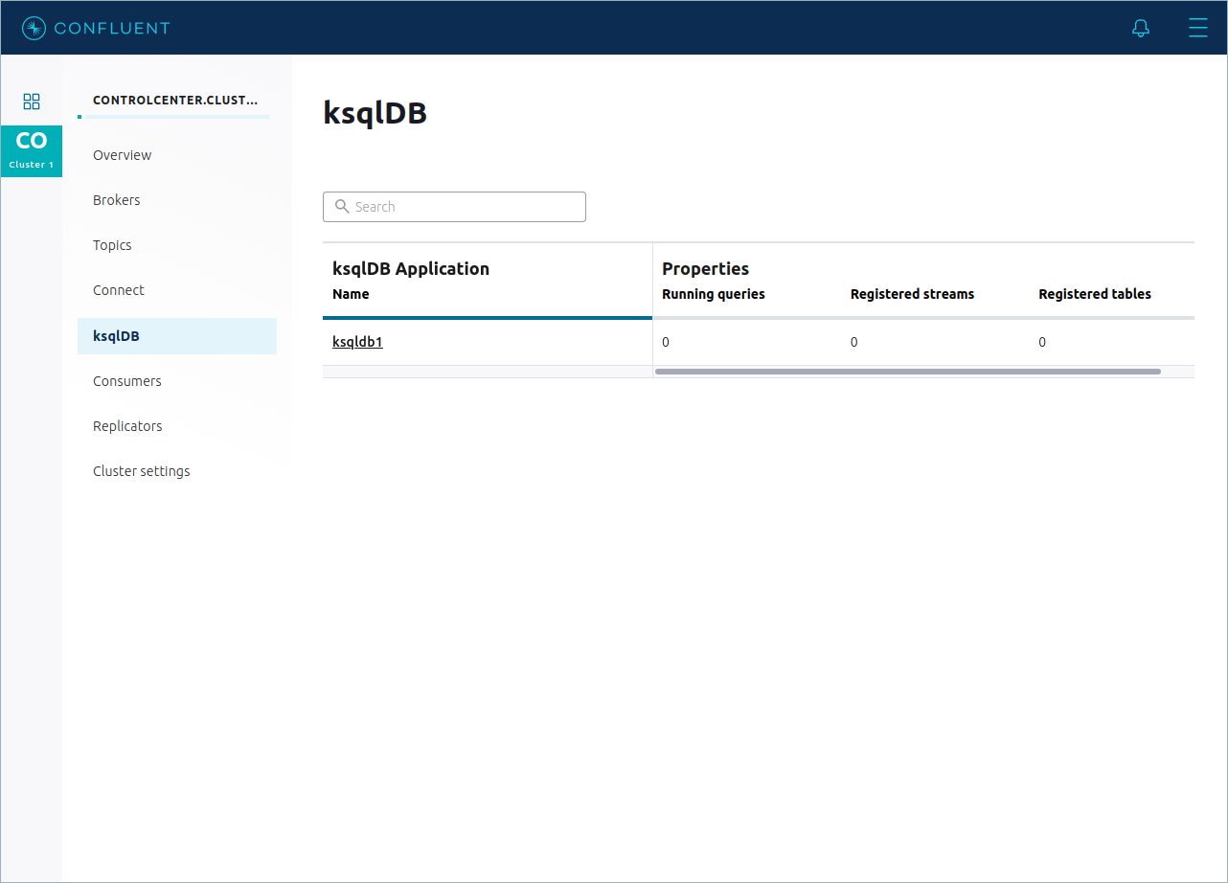Viewport: 1228px width, 883px height.
Task: Click the search magnifier icon
Action: coord(342,206)
